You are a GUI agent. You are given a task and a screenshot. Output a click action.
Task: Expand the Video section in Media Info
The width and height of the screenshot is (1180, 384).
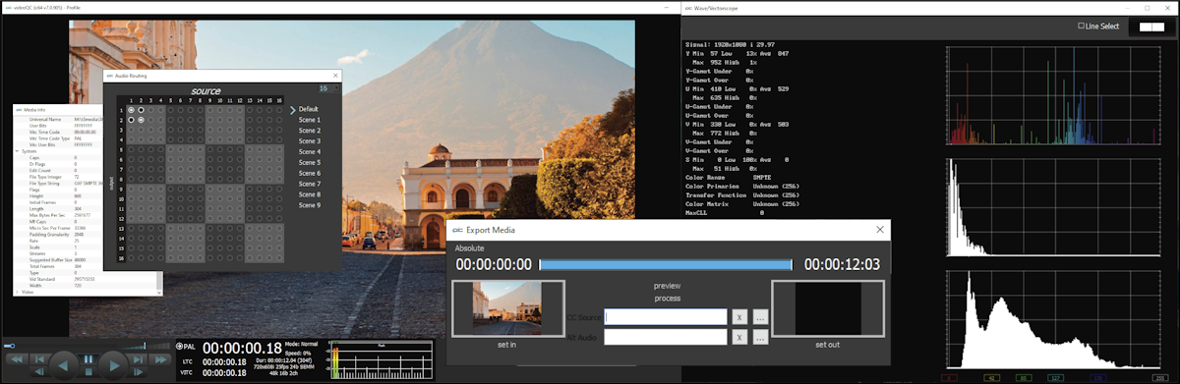pos(16,293)
